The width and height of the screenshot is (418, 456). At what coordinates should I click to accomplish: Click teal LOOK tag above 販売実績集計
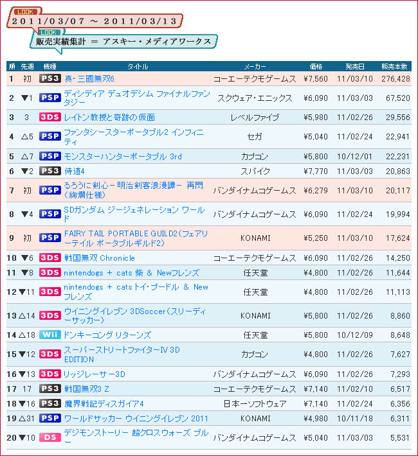click(48, 32)
